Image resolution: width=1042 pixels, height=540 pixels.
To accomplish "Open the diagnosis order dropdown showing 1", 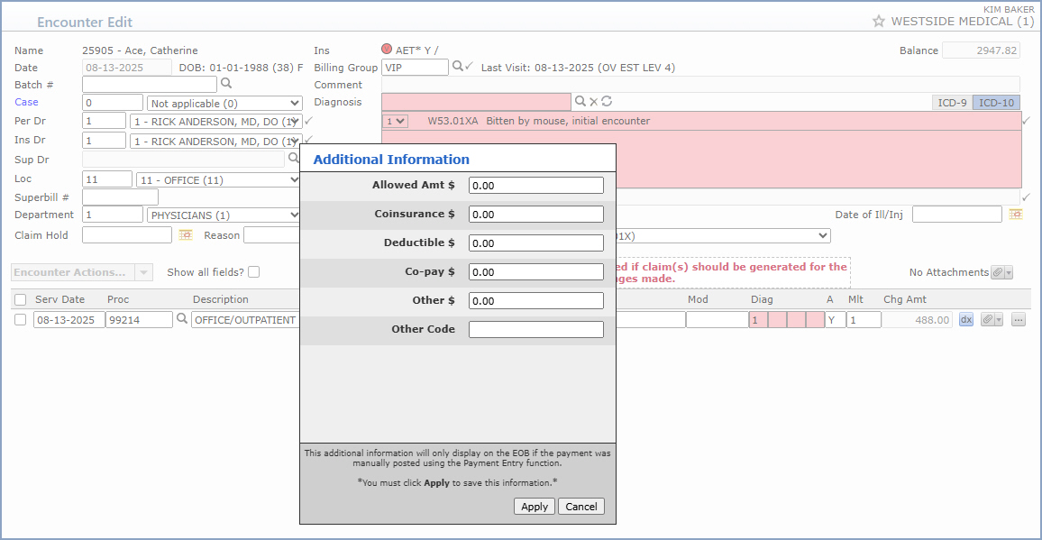I will [x=396, y=121].
